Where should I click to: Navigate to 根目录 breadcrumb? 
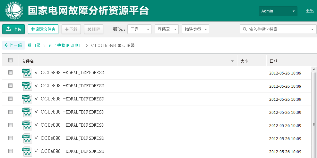coord(34,45)
